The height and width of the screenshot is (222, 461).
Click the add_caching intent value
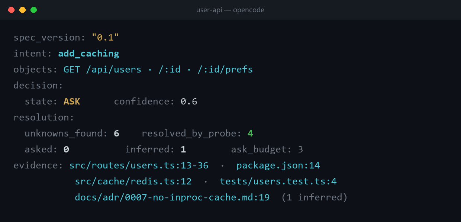pos(88,54)
